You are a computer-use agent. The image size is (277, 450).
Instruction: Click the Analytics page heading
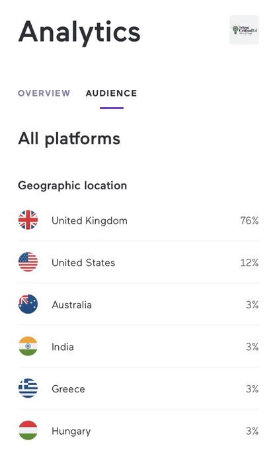[x=79, y=32]
